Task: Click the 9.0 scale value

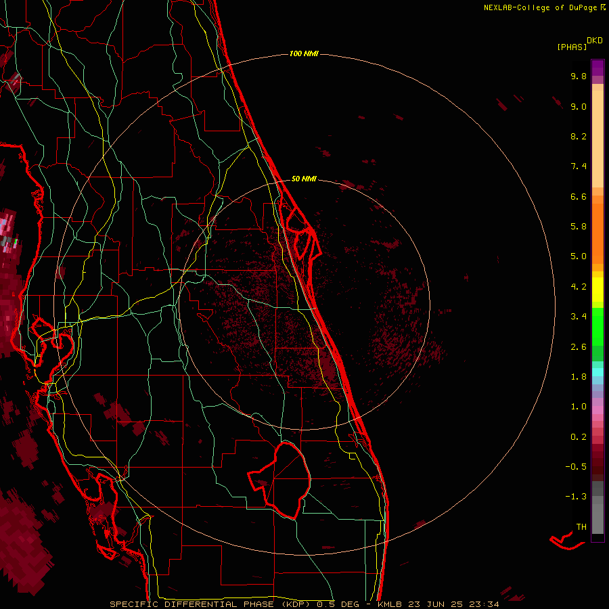Action: [579, 106]
